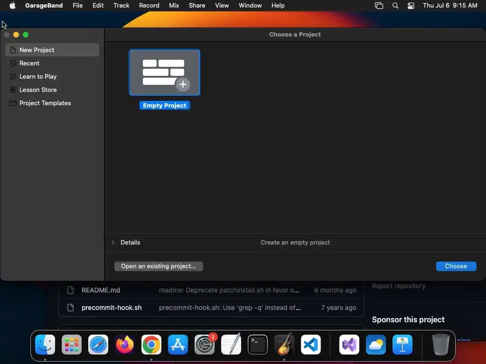Click the Recent clock icon

13,63
